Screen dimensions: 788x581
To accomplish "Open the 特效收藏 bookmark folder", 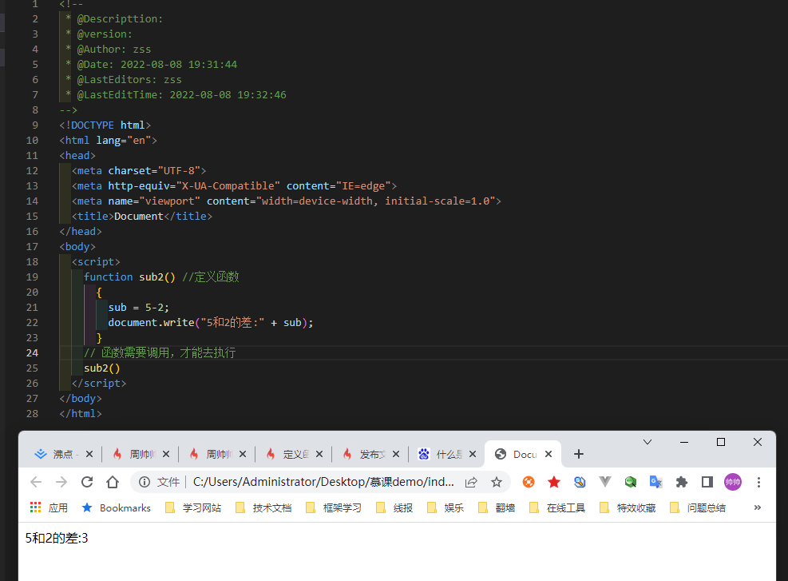I will [x=628, y=507].
